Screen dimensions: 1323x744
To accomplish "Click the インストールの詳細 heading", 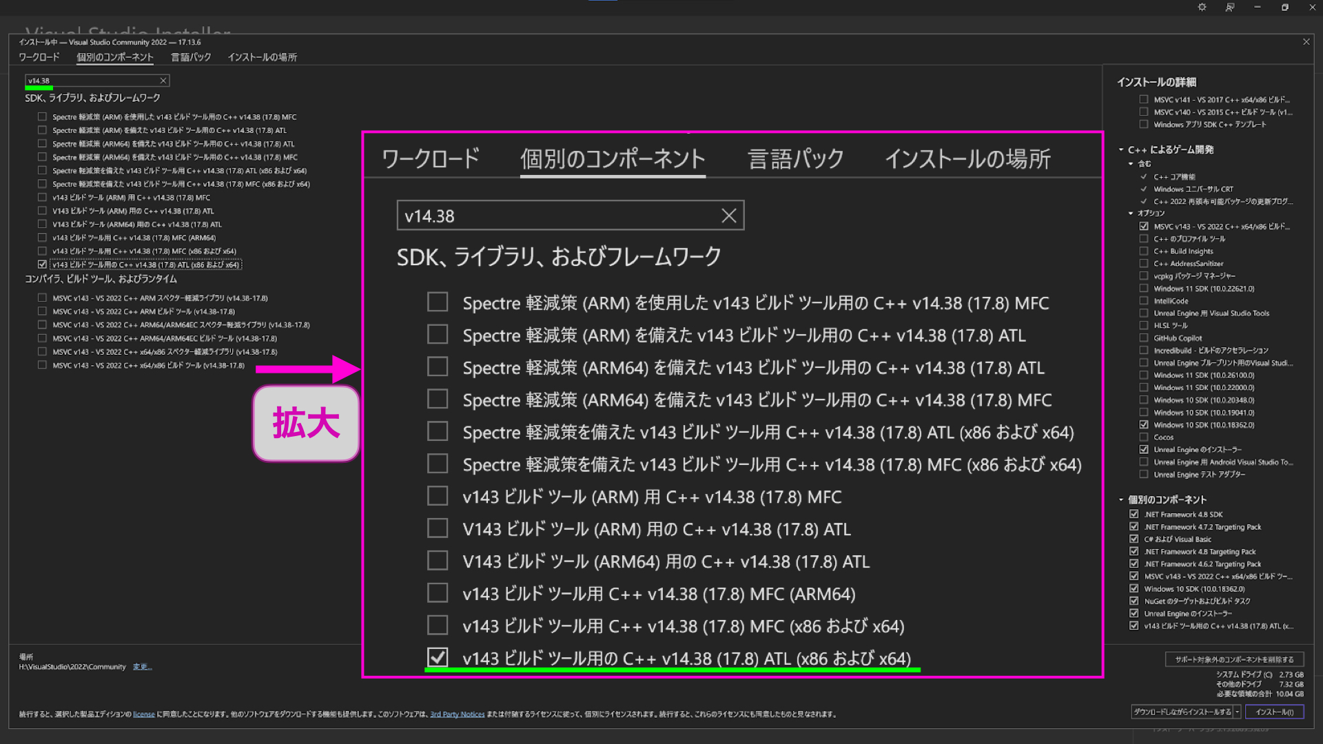I will point(1156,82).
